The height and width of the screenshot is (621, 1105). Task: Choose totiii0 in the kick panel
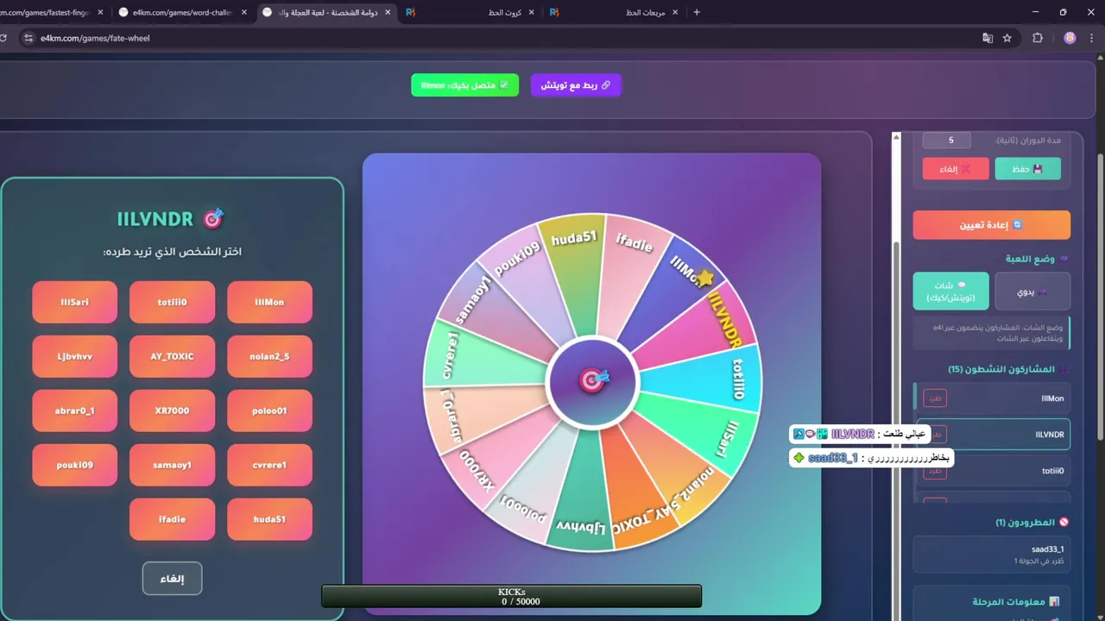tap(172, 302)
